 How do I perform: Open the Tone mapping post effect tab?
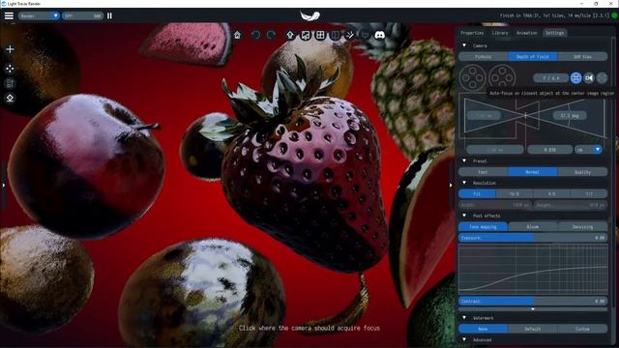coord(484,227)
